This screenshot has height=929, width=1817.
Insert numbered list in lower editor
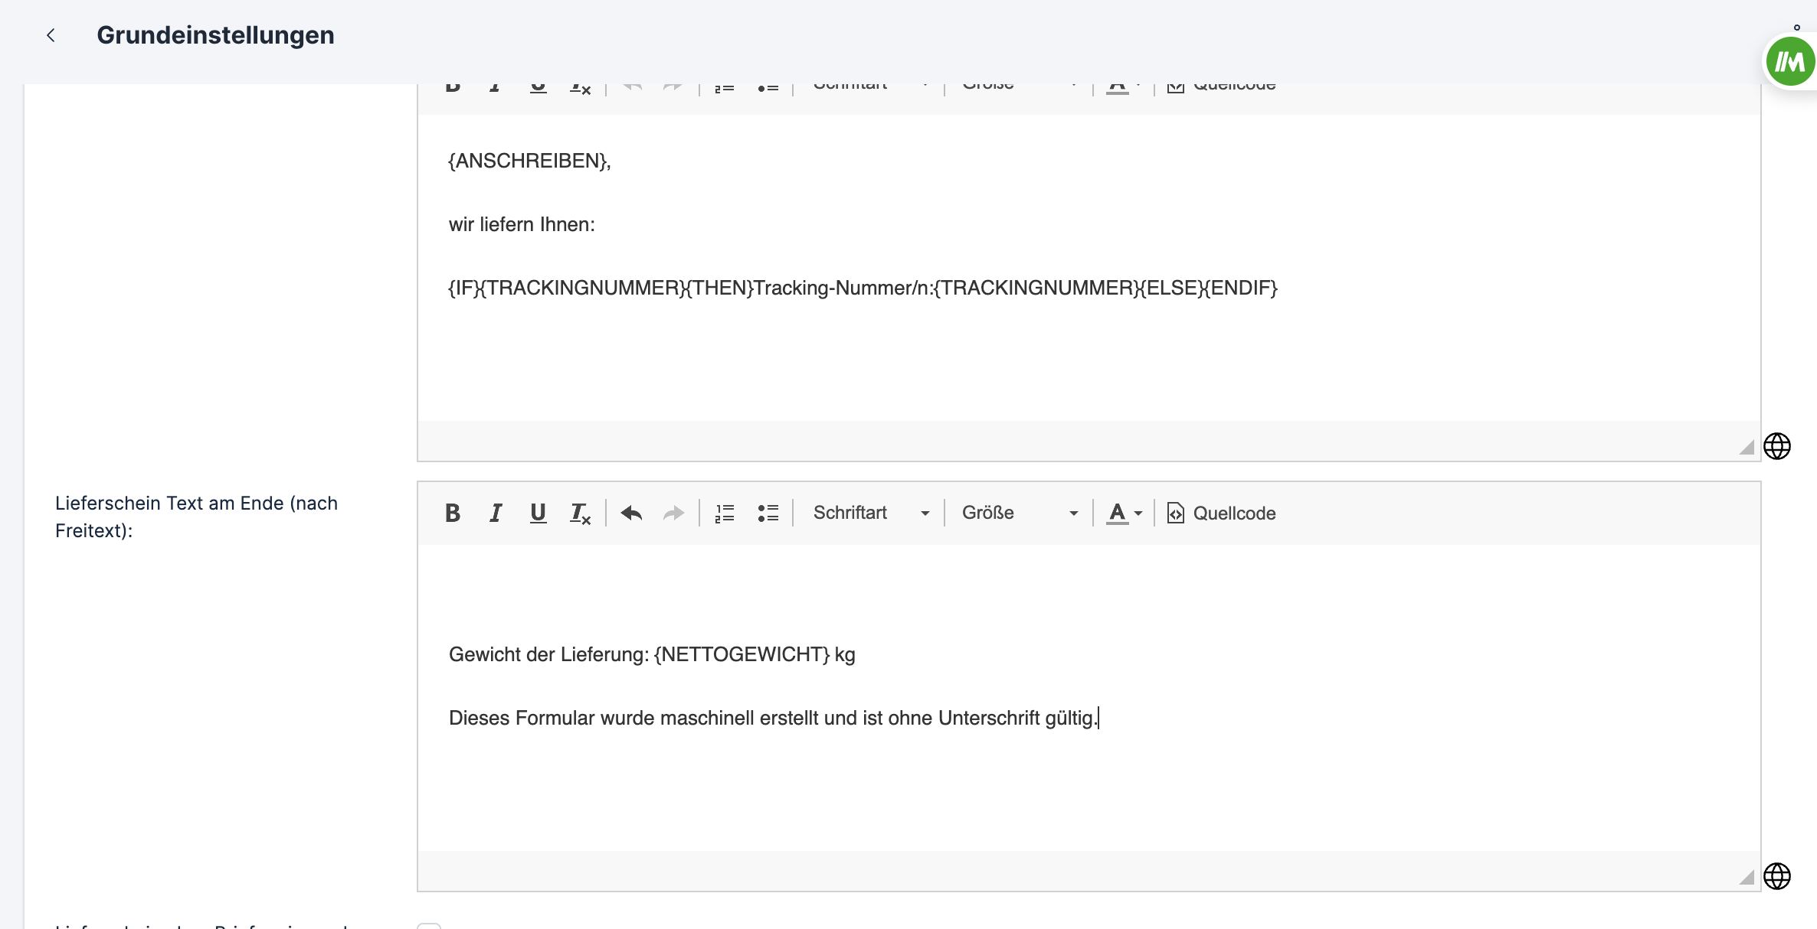[725, 513]
